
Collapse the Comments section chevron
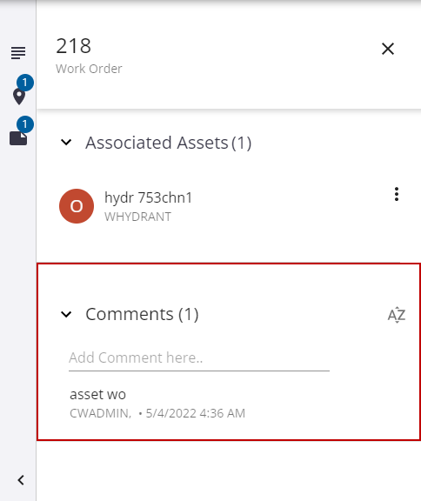pos(66,314)
